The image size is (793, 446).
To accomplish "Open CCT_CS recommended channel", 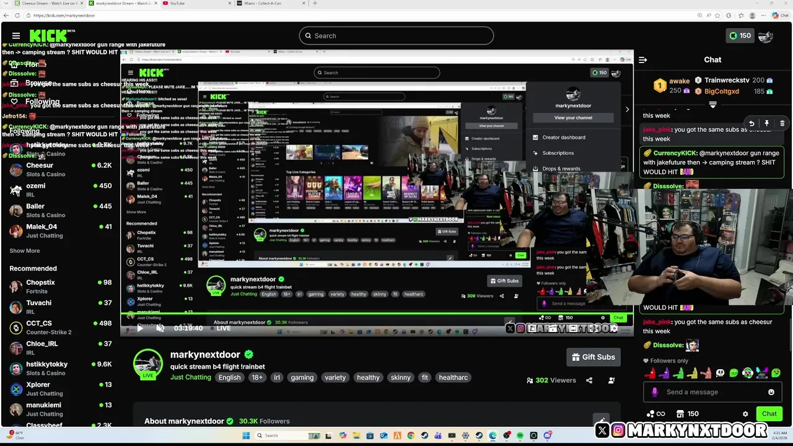I will (61, 328).
